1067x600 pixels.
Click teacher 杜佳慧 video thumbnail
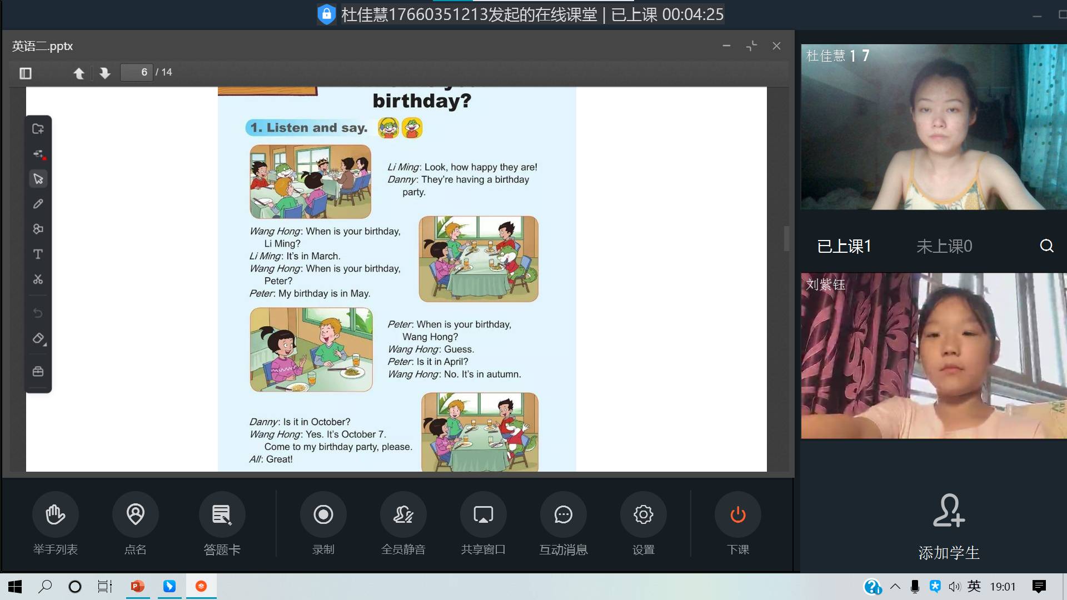tap(934, 127)
